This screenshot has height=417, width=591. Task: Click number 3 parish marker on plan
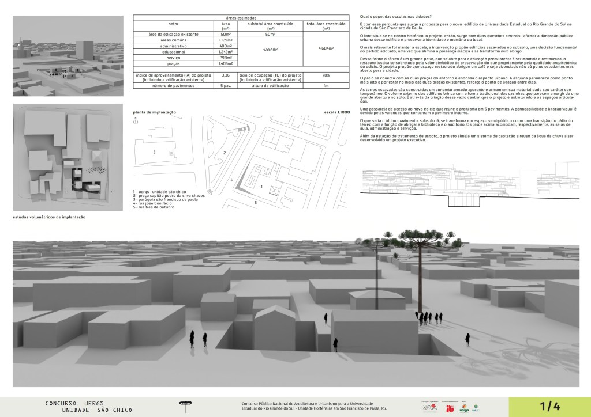pos(154,152)
